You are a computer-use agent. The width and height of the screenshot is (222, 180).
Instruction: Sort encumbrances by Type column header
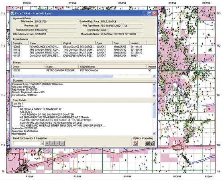pyautogui.click(x=104, y=43)
